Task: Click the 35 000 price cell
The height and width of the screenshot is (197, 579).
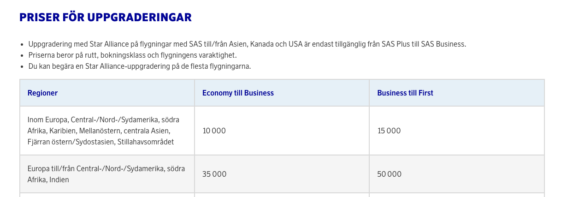Action: click(x=214, y=174)
